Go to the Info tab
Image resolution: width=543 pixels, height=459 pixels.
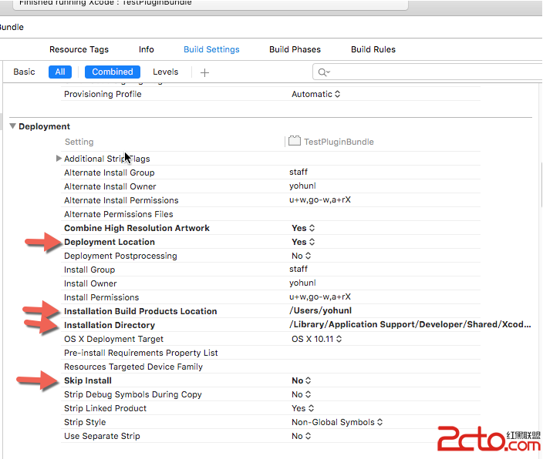(x=147, y=49)
